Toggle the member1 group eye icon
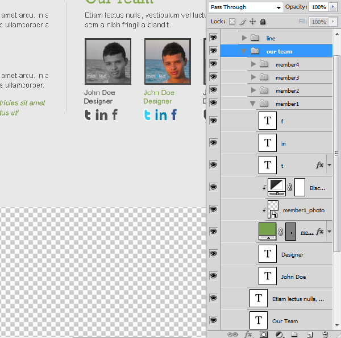Screen dimensions: 341x338 (x=213, y=103)
